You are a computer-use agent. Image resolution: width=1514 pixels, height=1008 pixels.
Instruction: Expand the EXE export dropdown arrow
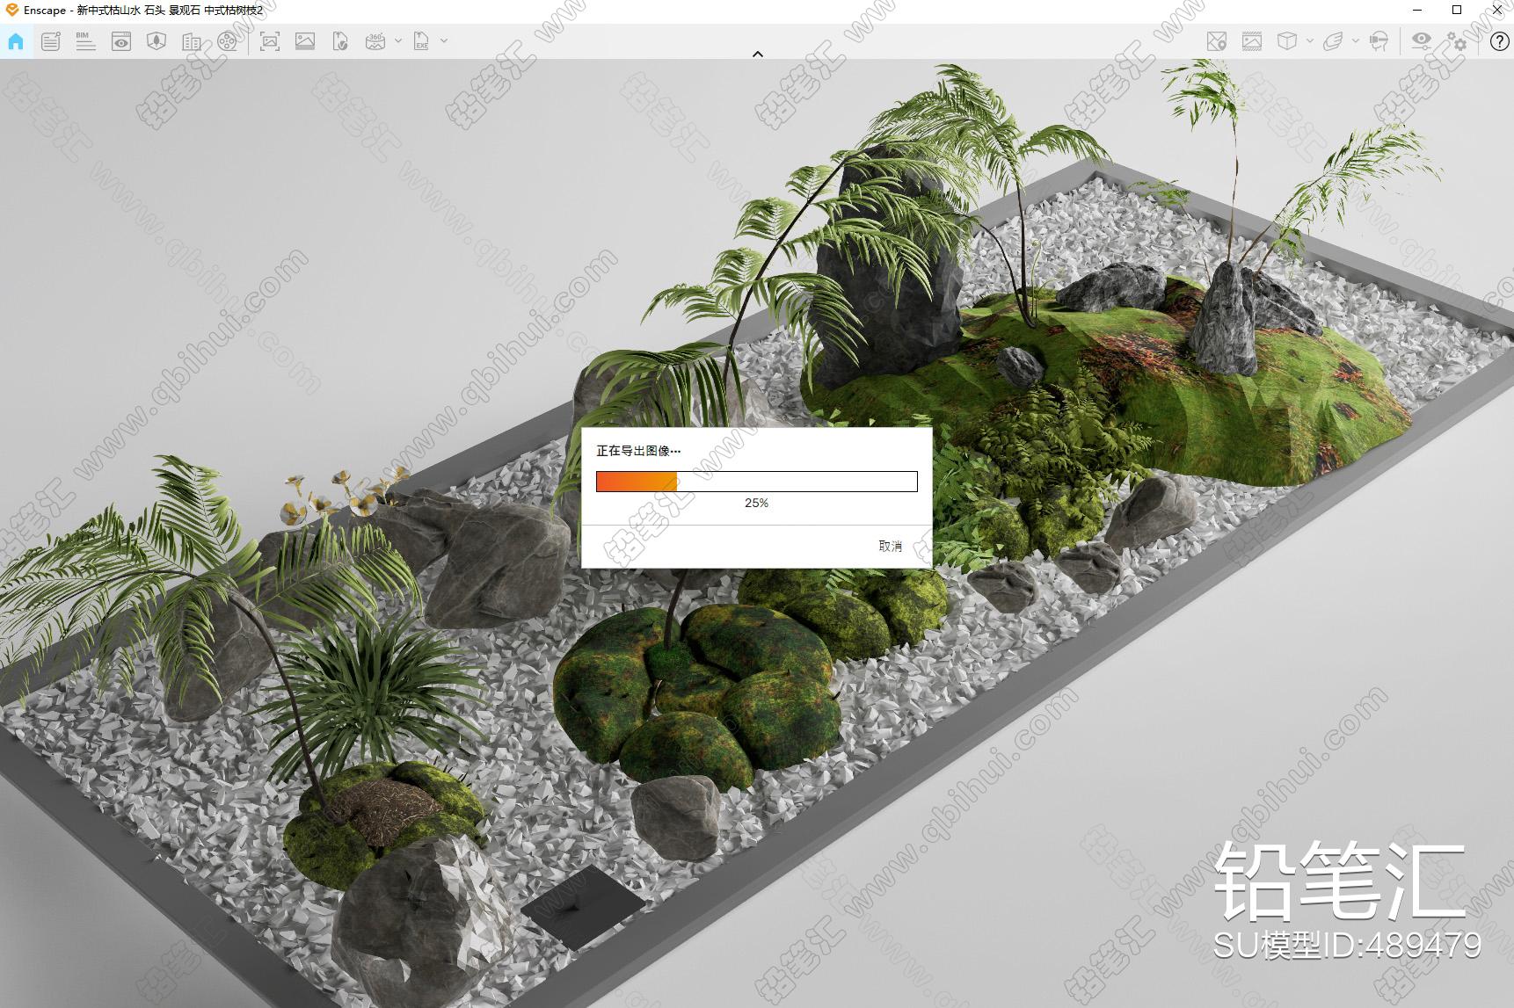pyautogui.click(x=444, y=41)
